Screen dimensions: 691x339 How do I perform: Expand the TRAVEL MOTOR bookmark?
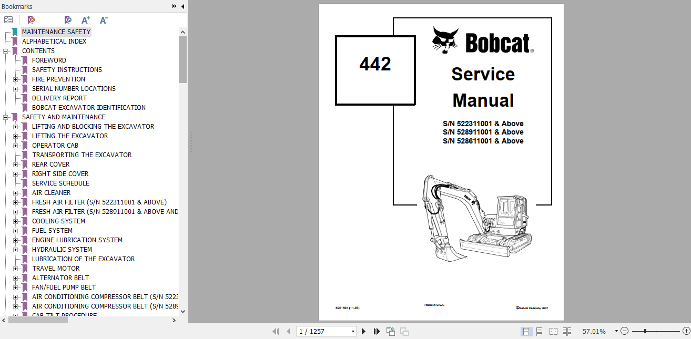click(x=15, y=269)
